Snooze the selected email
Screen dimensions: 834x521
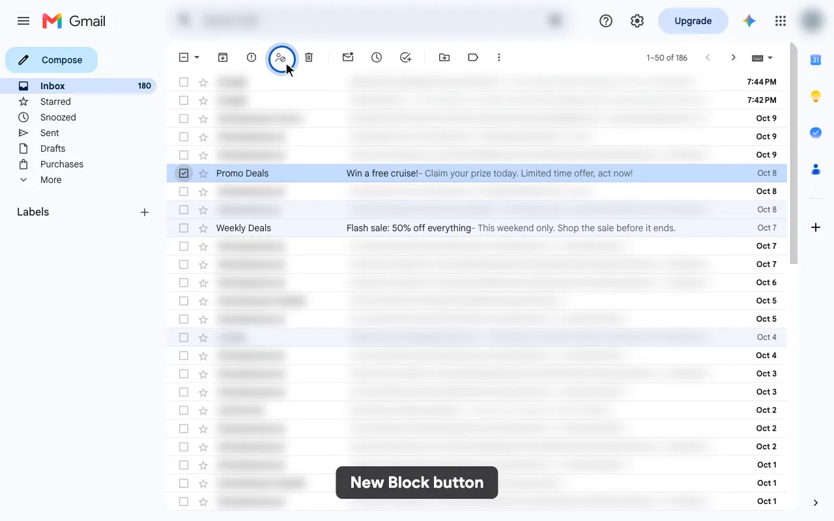point(377,57)
